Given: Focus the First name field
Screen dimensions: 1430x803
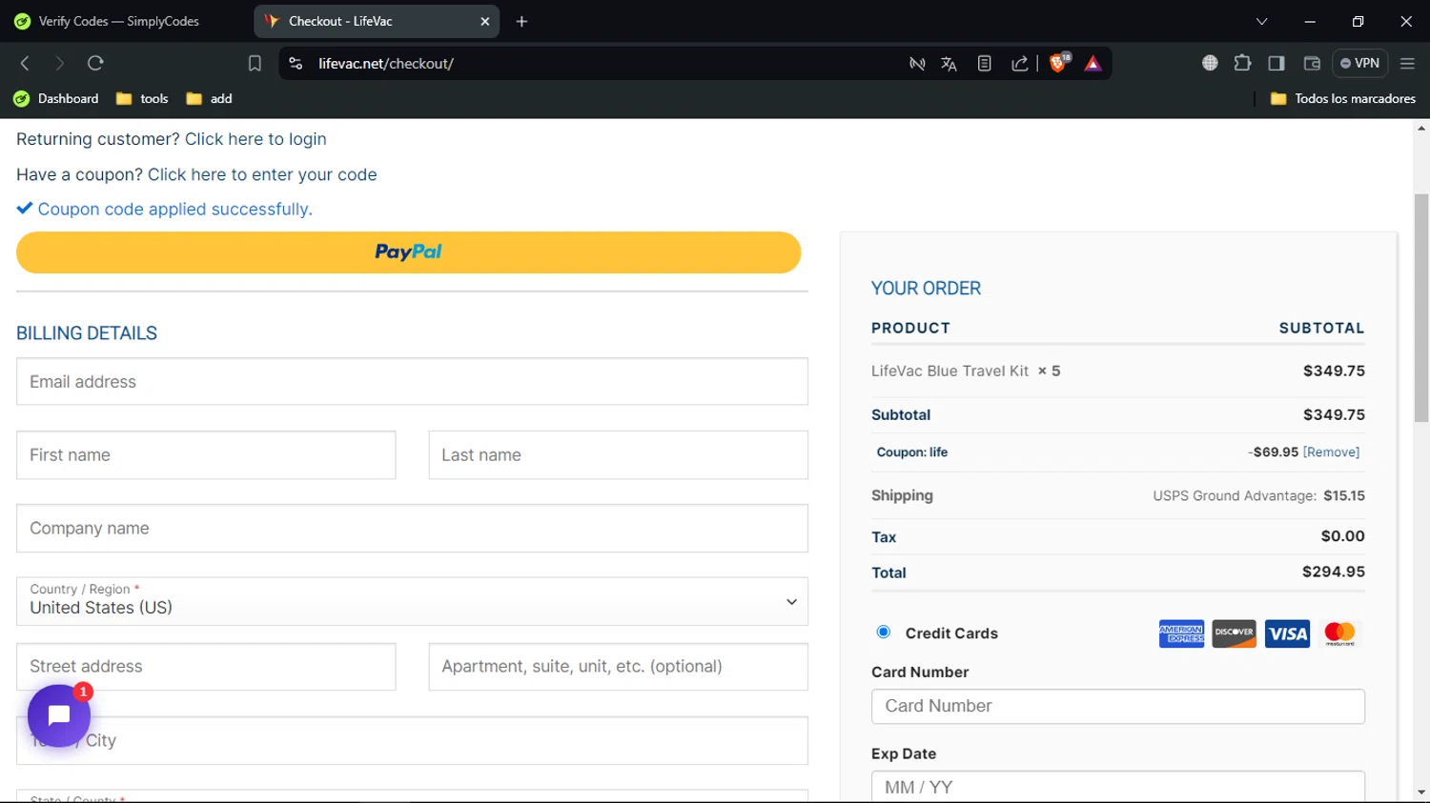Looking at the screenshot, I should [206, 454].
